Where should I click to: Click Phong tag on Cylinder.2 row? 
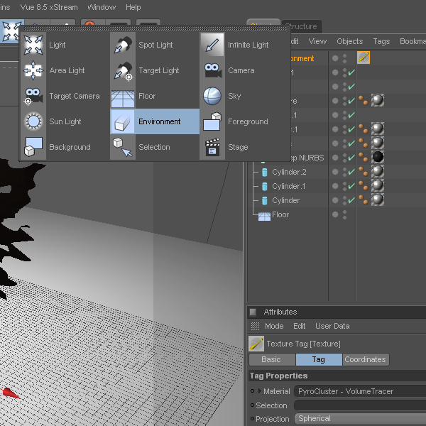pyautogui.click(x=364, y=171)
